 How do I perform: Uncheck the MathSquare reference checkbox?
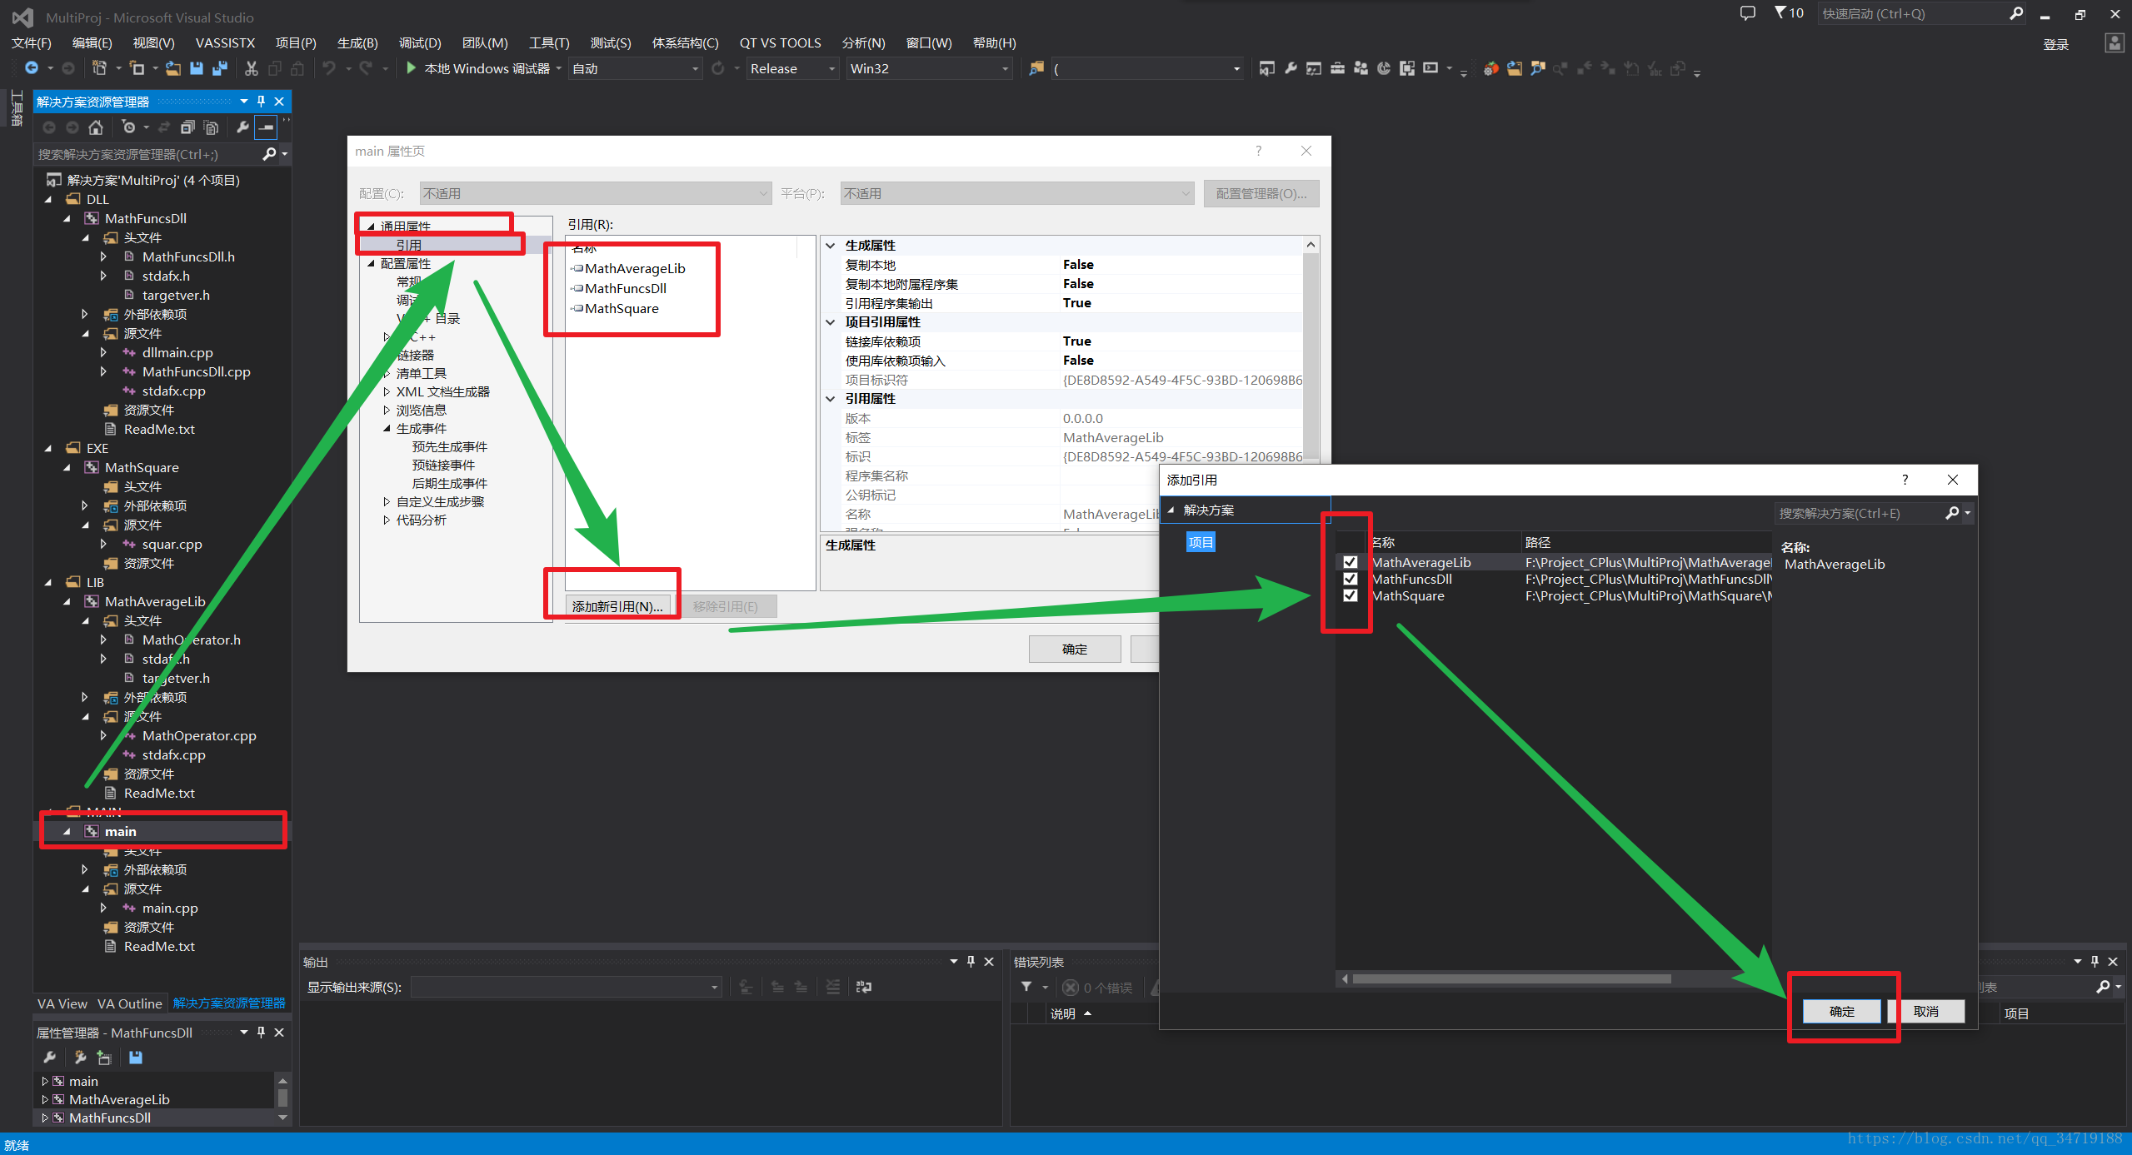pyautogui.click(x=1351, y=595)
